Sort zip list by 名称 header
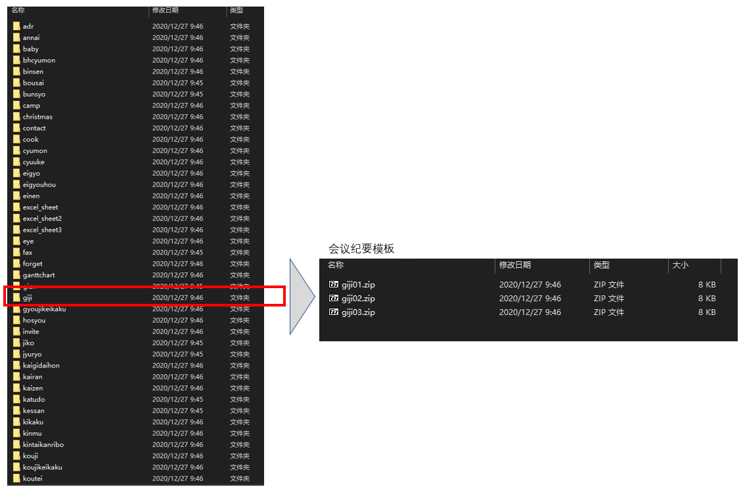Image resolution: width=743 pixels, height=487 pixels. click(336, 265)
